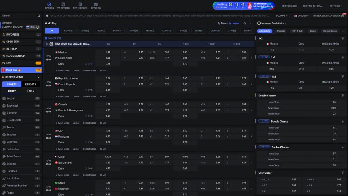Select the HDP & O/U markets filter
Viewport: 348px width, 196px height.
click(x=297, y=31)
